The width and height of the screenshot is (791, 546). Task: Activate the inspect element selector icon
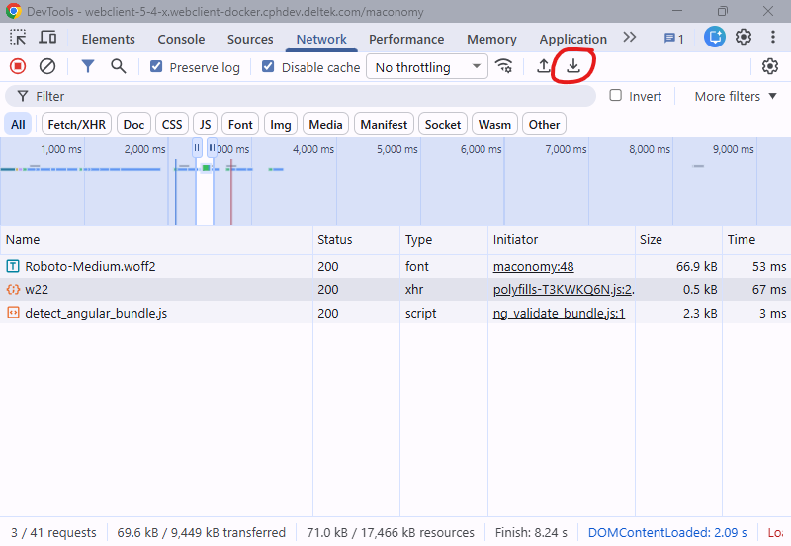[x=18, y=38]
